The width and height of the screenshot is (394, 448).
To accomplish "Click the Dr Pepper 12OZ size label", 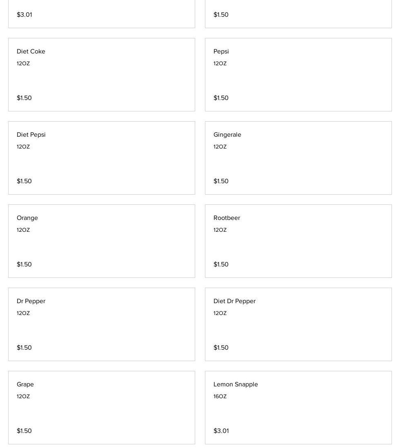I will [x=23, y=313].
